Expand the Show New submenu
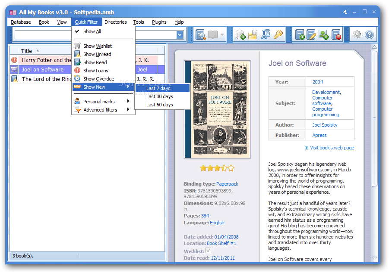Viewport: 389px width, 273px height. (x=103, y=87)
